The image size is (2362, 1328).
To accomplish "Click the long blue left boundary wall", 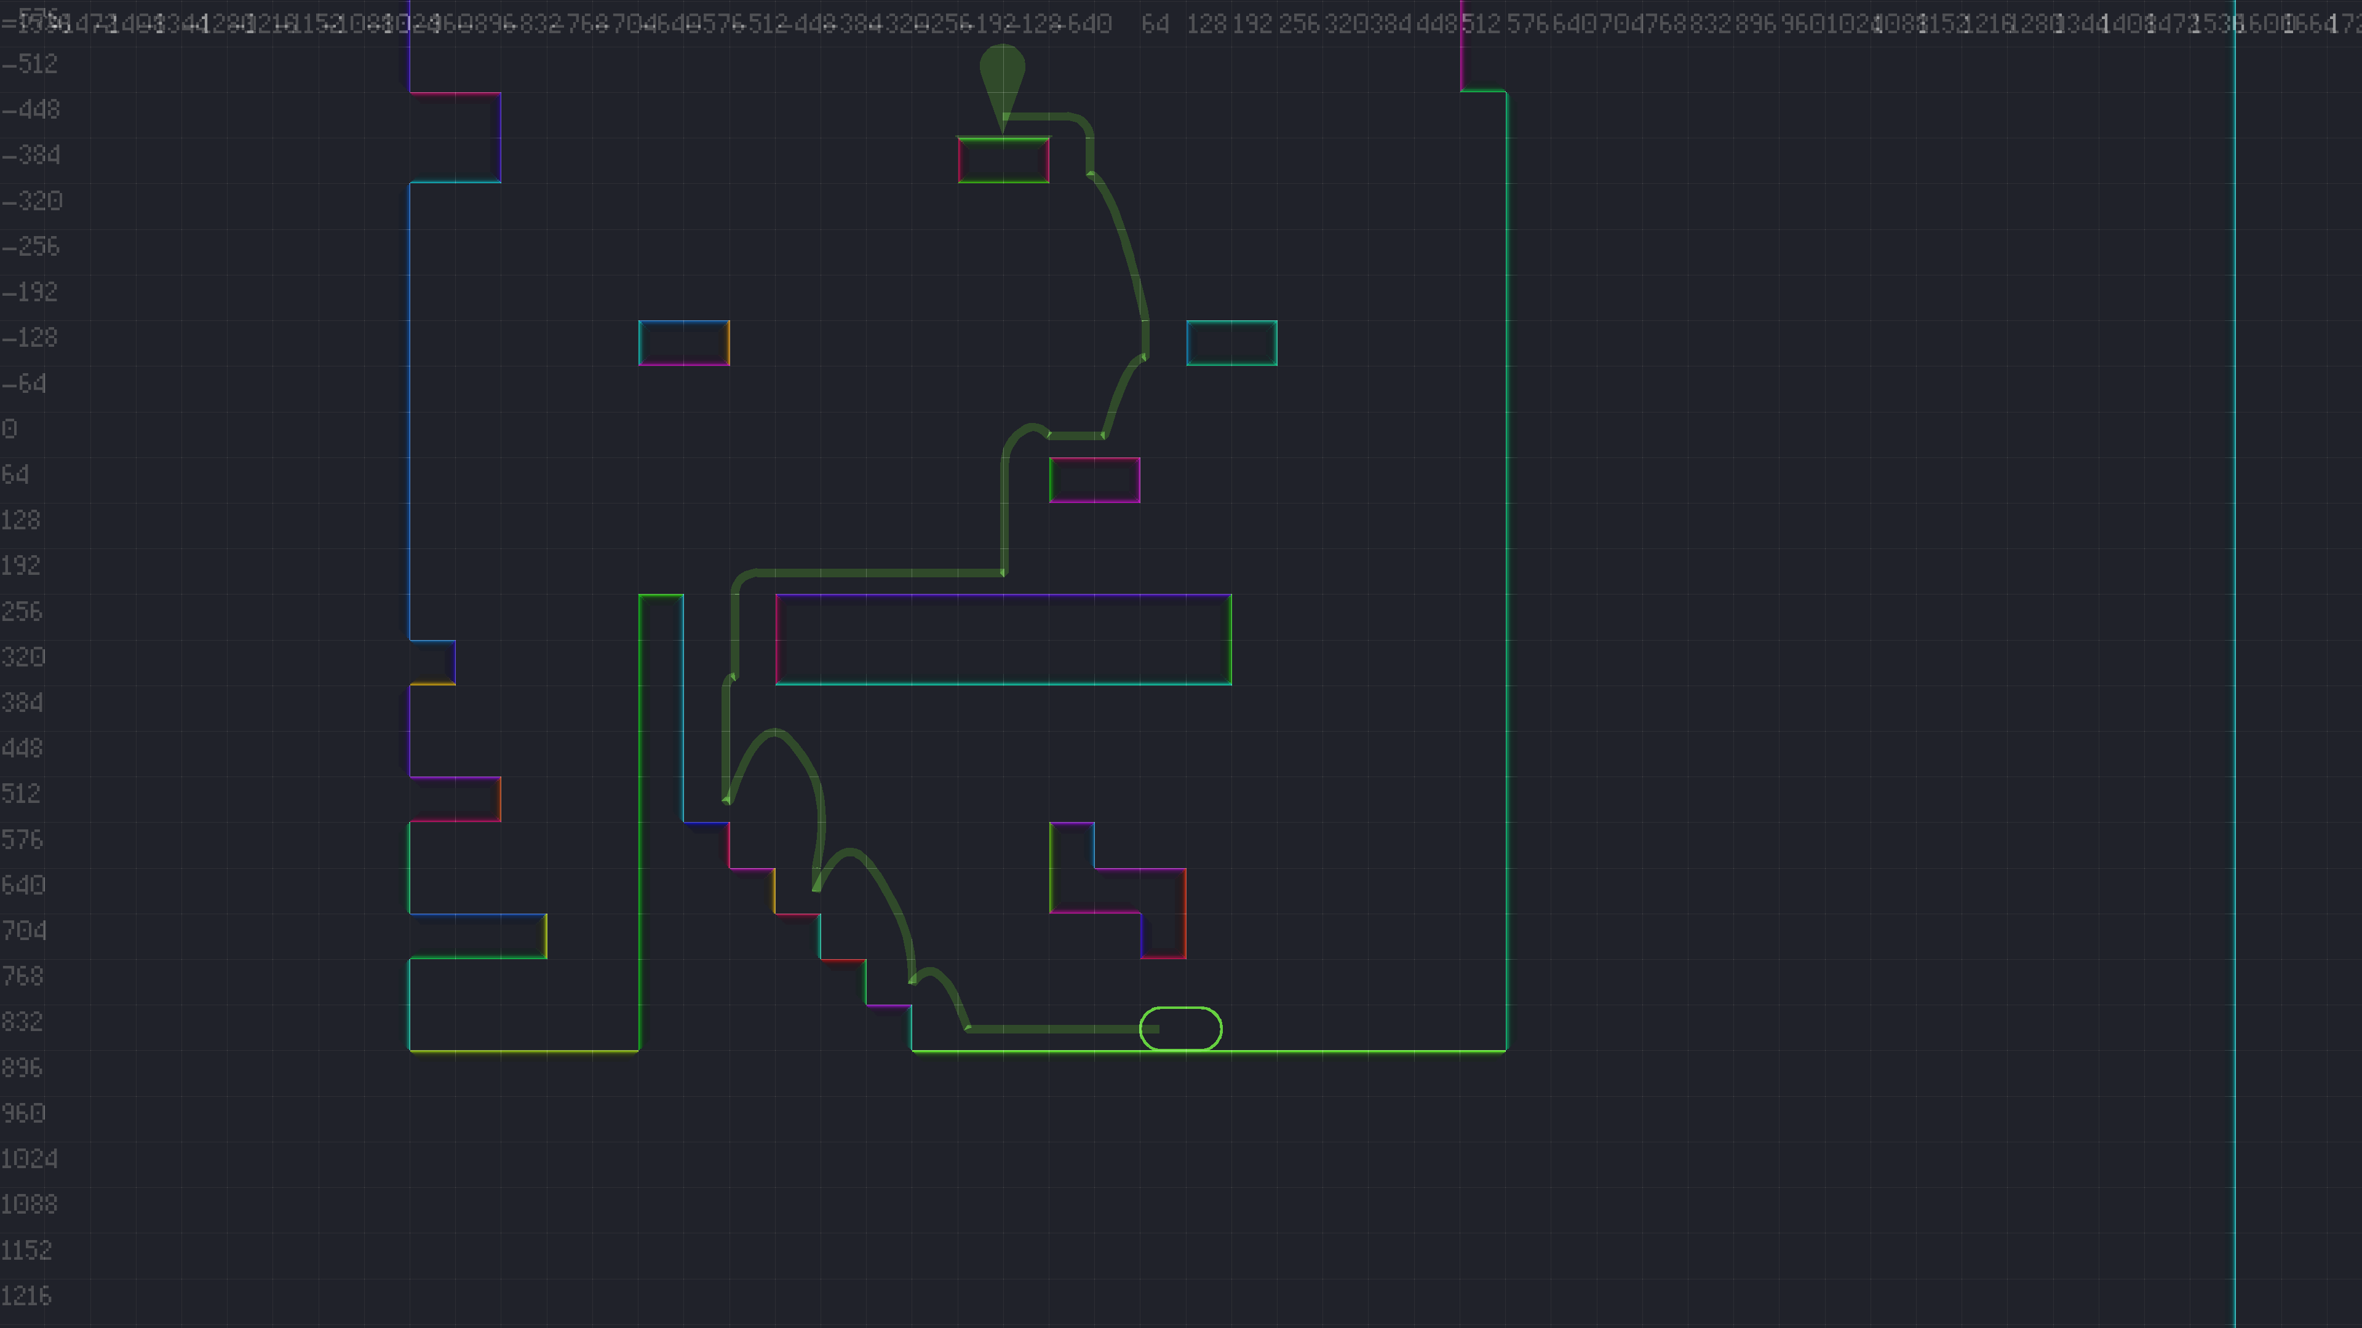I will pyautogui.click(x=409, y=413).
